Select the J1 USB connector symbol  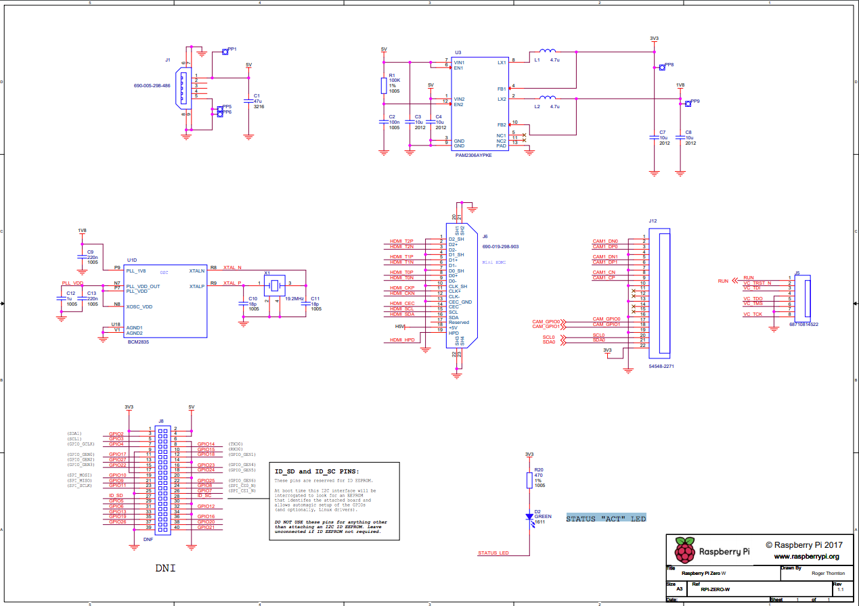[x=184, y=87]
